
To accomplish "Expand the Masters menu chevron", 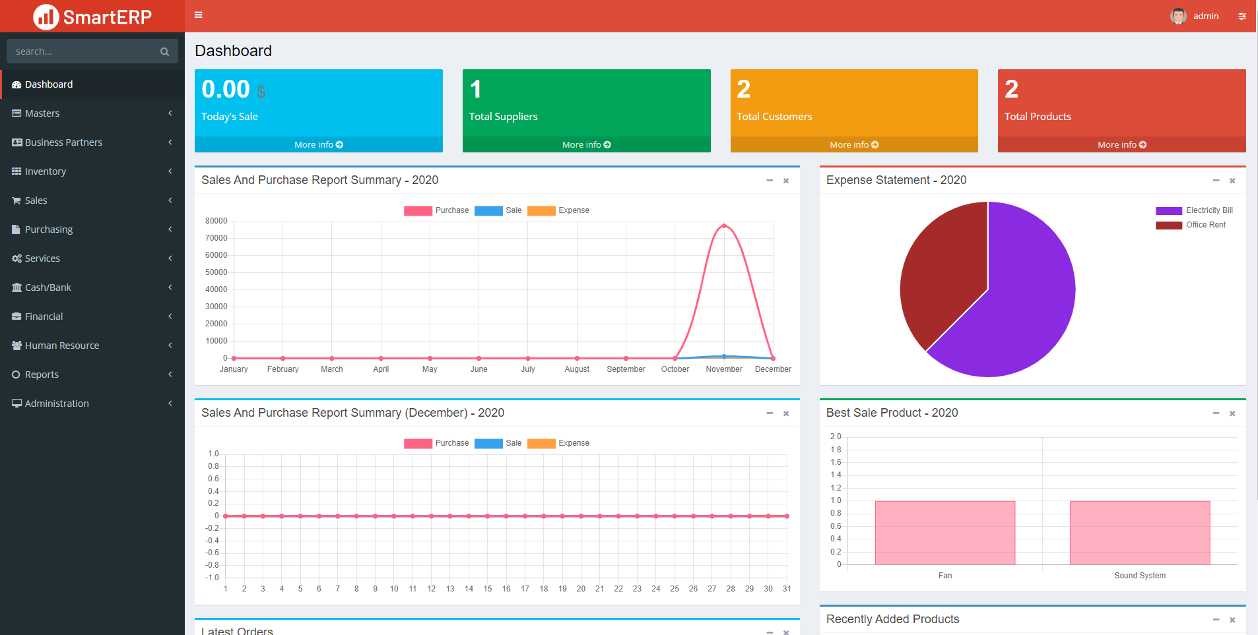I will 170,113.
